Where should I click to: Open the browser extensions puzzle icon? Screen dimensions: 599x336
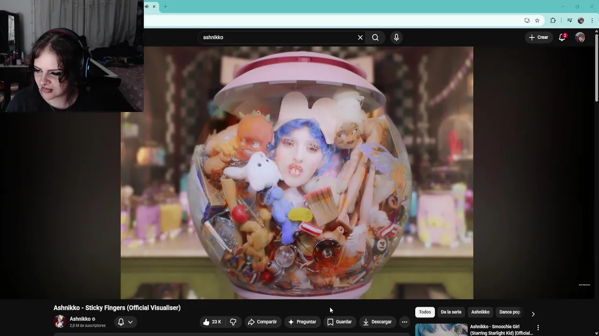coord(553,21)
